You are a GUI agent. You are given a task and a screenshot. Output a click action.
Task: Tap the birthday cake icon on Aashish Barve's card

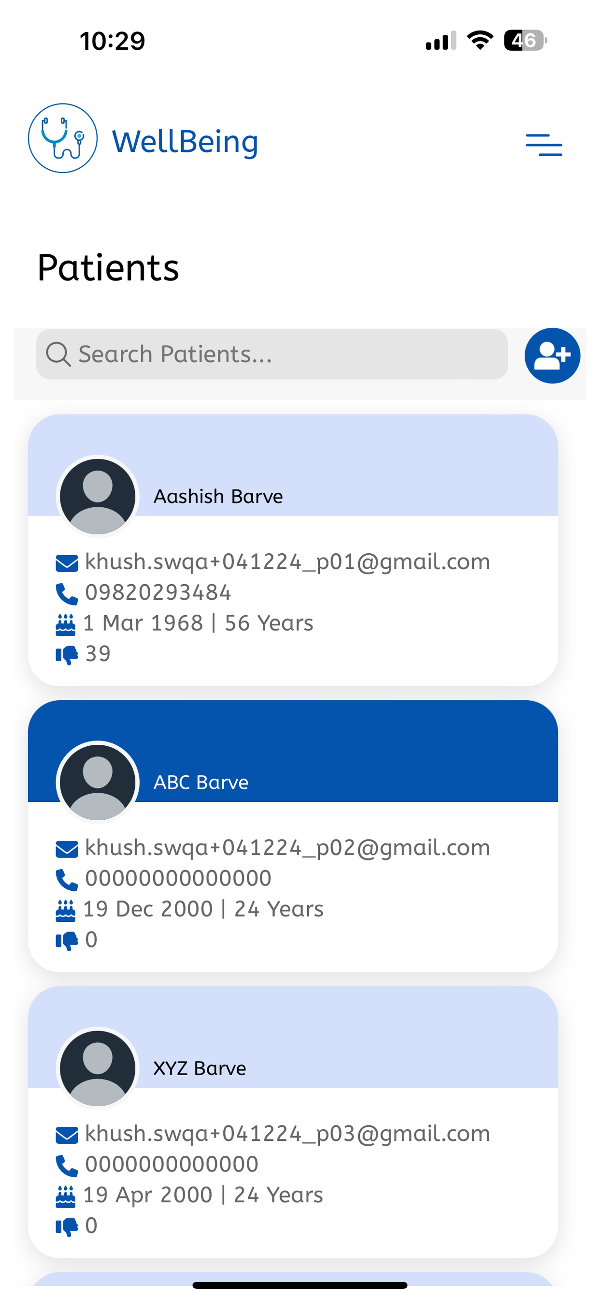[x=66, y=624]
